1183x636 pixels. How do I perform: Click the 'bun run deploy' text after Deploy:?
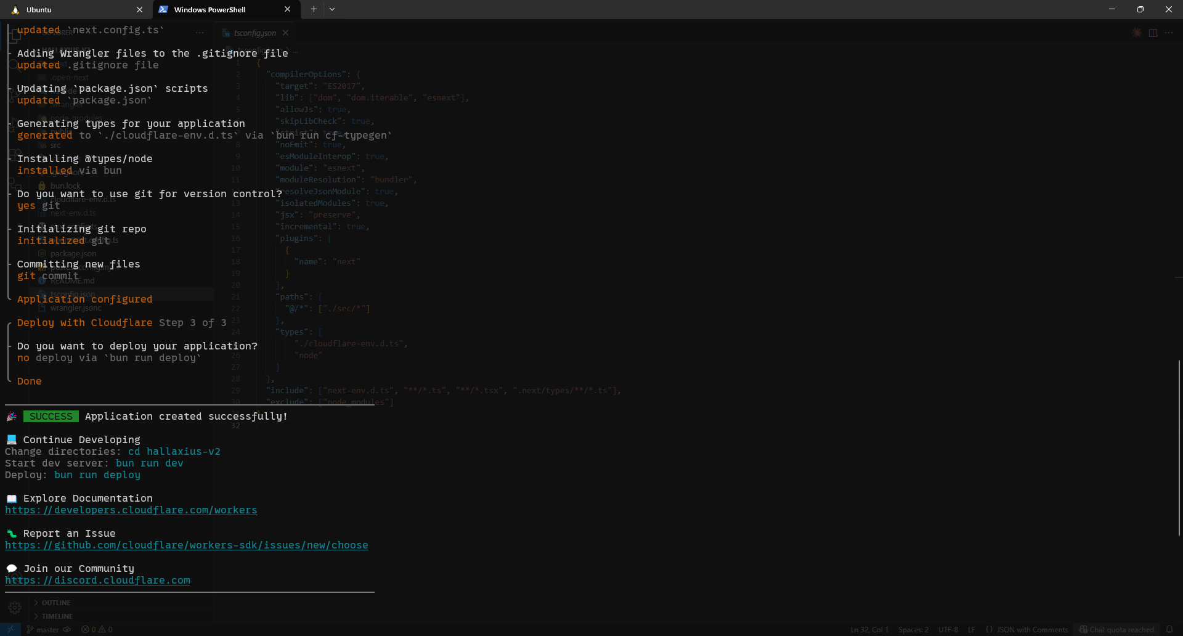tap(97, 475)
